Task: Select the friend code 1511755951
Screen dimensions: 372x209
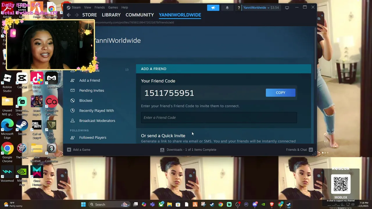Action: tap(169, 93)
